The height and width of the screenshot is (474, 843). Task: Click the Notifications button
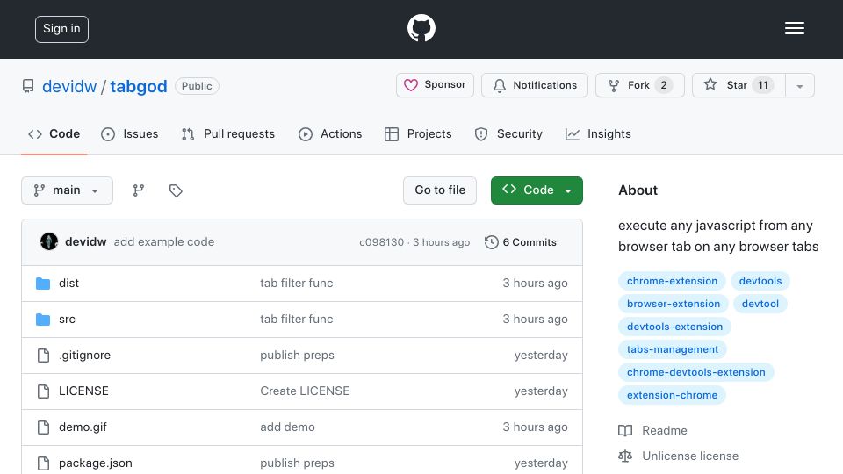click(x=535, y=85)
